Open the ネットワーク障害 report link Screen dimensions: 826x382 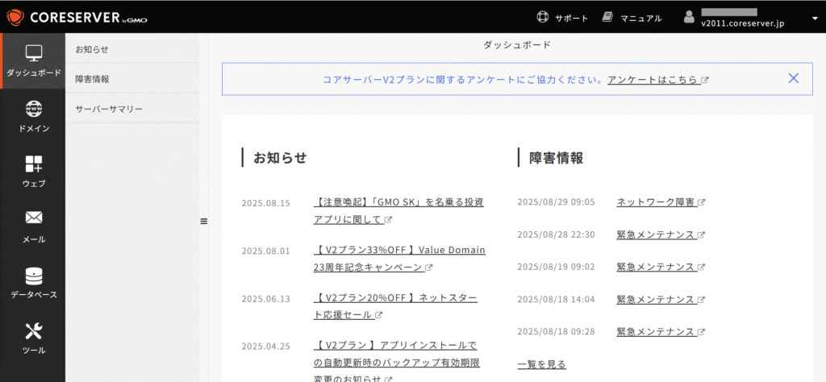click(x=657, y=202)
